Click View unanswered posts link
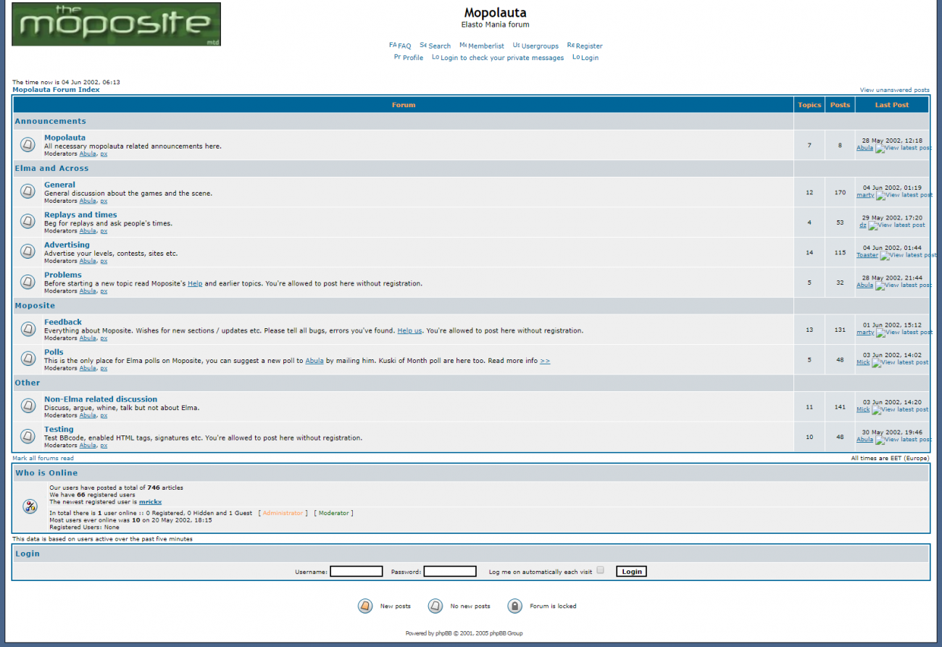Image resolution: width=942 pixels, height=647 pixels. coord(894,91)
